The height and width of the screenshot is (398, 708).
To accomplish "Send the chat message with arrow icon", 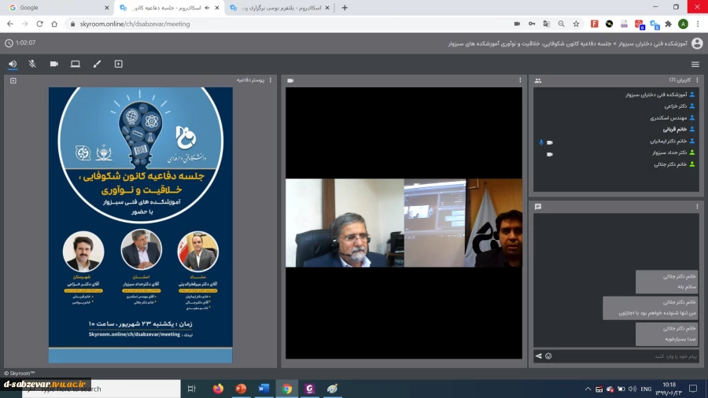I will coord(538,356).
